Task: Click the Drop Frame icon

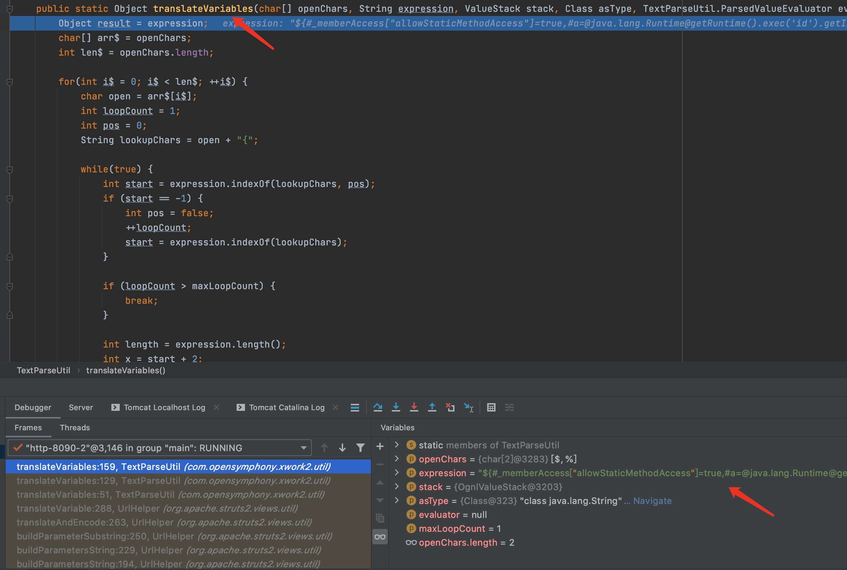Action: [x=450, y=407]
